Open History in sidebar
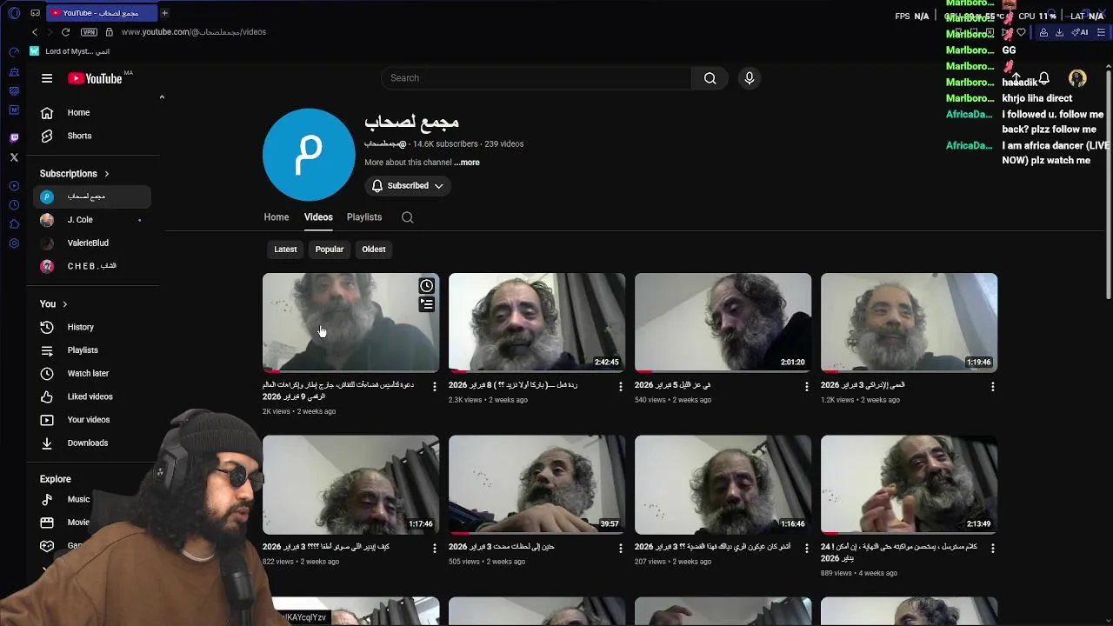This screenshot has width=1113, height=626. tap(92, 327)
